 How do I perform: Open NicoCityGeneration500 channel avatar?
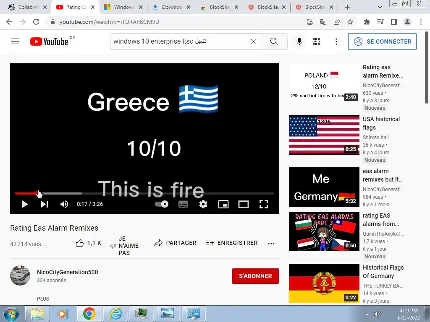(20, 275)
